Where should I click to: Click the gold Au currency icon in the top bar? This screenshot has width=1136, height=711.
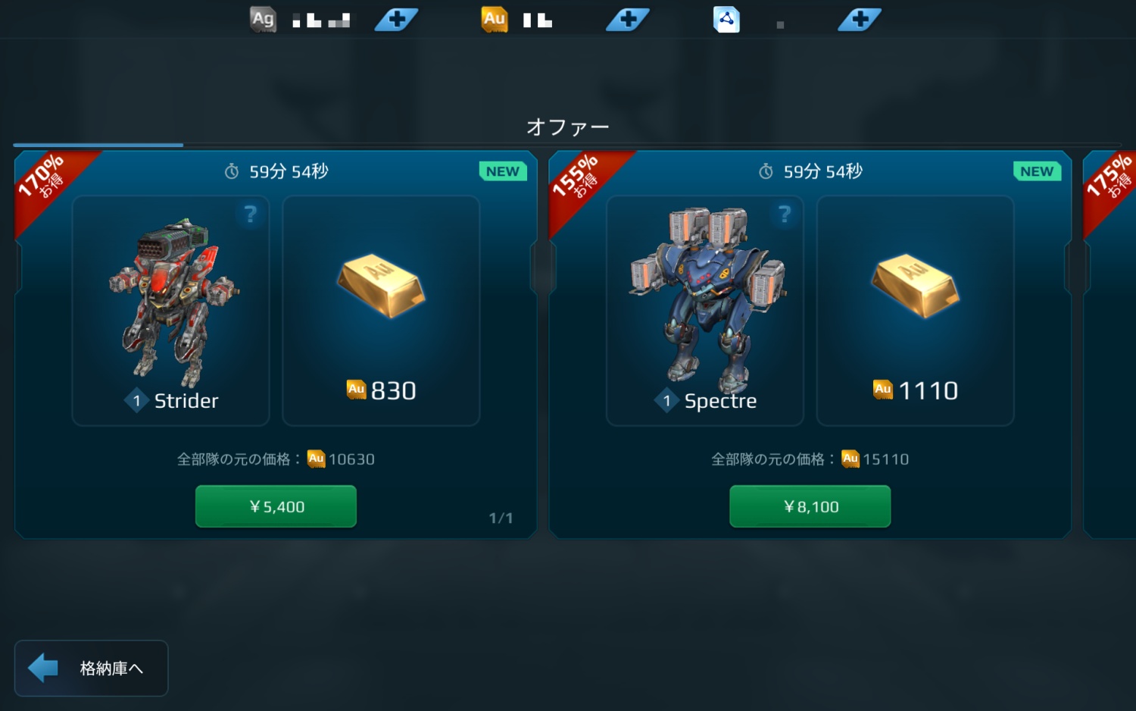click(494, 19)
